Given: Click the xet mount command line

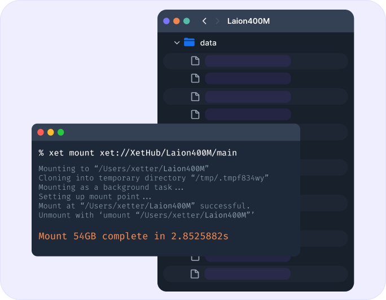Looking at the screenshot, I should [138, 153].
